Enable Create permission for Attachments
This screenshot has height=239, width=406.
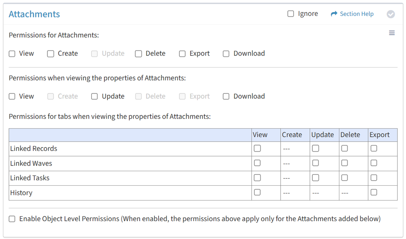tap(51, 54)
